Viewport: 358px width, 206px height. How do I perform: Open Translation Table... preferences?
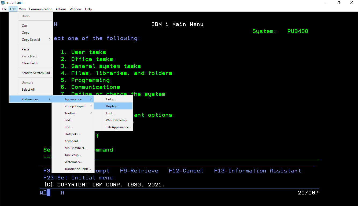pos(73,169)
